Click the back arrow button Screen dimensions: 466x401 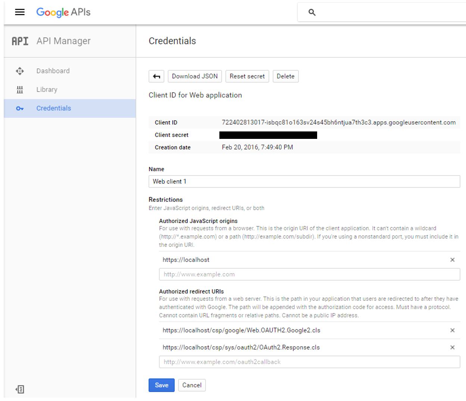coord(156,76)
